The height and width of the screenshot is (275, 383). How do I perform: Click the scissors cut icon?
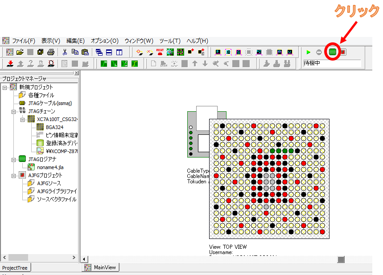point(65,52)
